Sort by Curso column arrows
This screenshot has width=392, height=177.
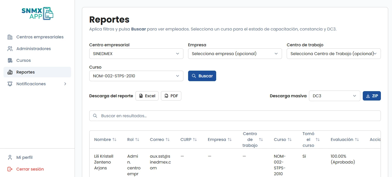(x=290, y=139)
